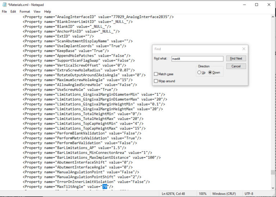
Task: Enable the Match case checkbox
Action: 156,74
